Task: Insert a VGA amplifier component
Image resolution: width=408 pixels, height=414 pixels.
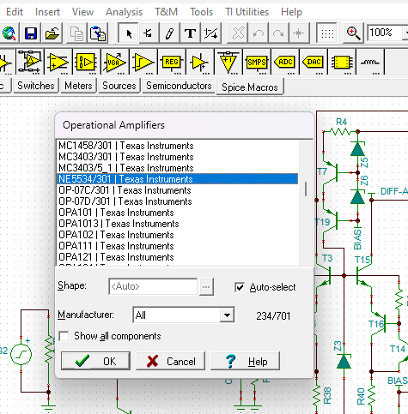Action: click(114, 62)
